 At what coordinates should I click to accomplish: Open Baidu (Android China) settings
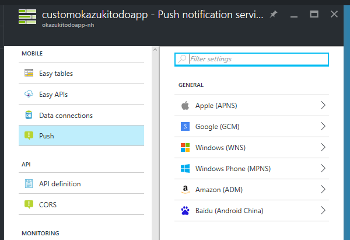(251, 210)
